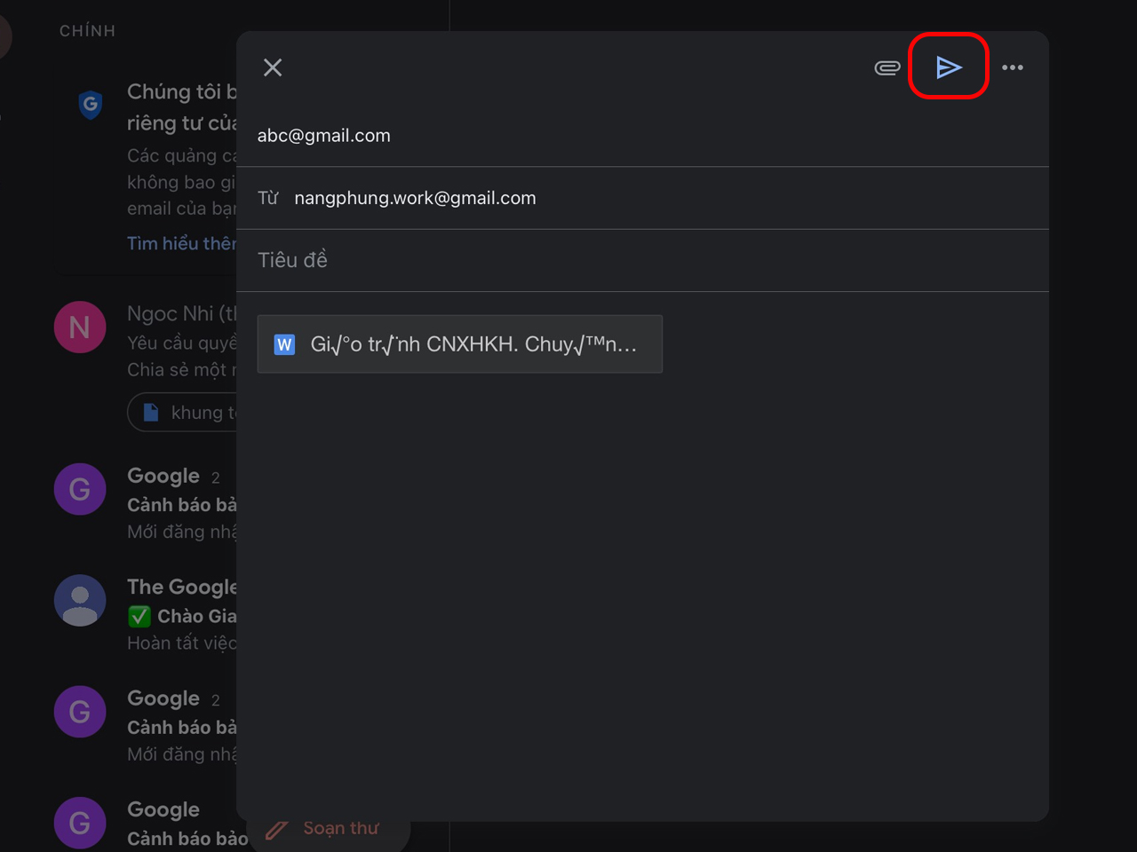
Task: Click the Word icon on the attachment
Action: 284,344
